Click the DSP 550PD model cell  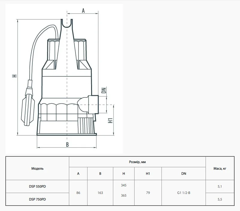point(37,186)
